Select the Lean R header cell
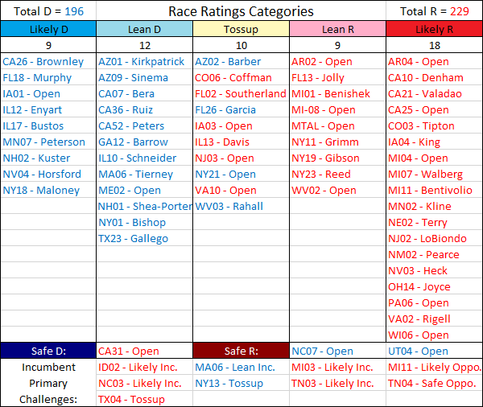483x407 pixels. pos(337,29)
